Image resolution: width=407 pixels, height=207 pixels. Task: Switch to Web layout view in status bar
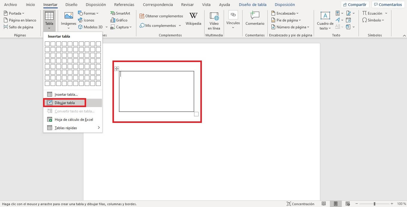[x=348, y=204]
